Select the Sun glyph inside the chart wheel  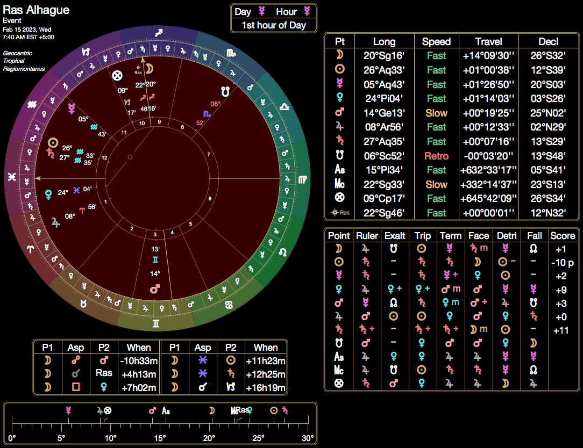click(53, 143)
